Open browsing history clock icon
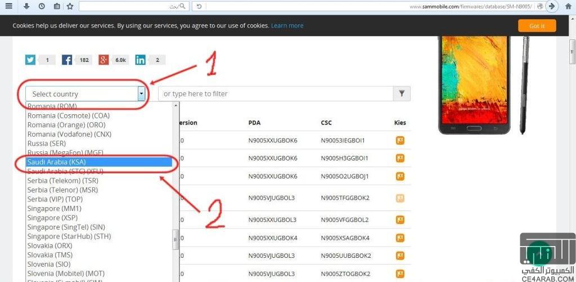This screenshot has width=576, height=282. (x=42, y=6)
